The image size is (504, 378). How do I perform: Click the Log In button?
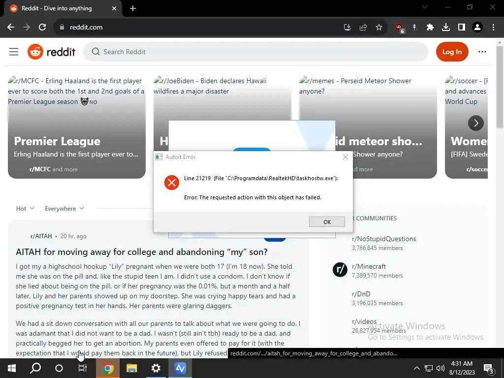452,52
